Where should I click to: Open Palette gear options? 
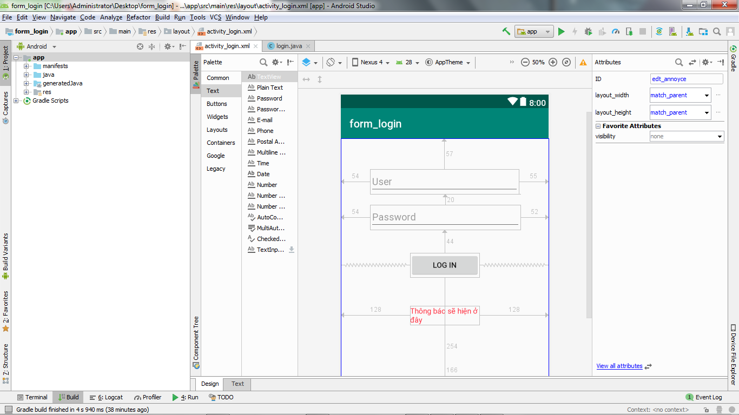(276, 62)
